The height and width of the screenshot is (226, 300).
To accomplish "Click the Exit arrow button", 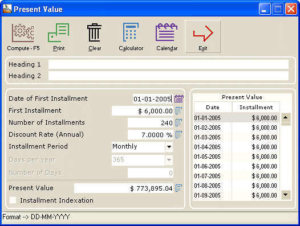I will tap(202, 36).
